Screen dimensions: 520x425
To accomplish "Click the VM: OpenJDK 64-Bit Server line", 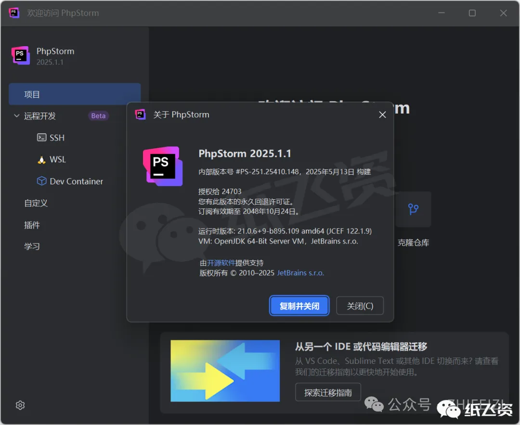I will tap(278, 241).
